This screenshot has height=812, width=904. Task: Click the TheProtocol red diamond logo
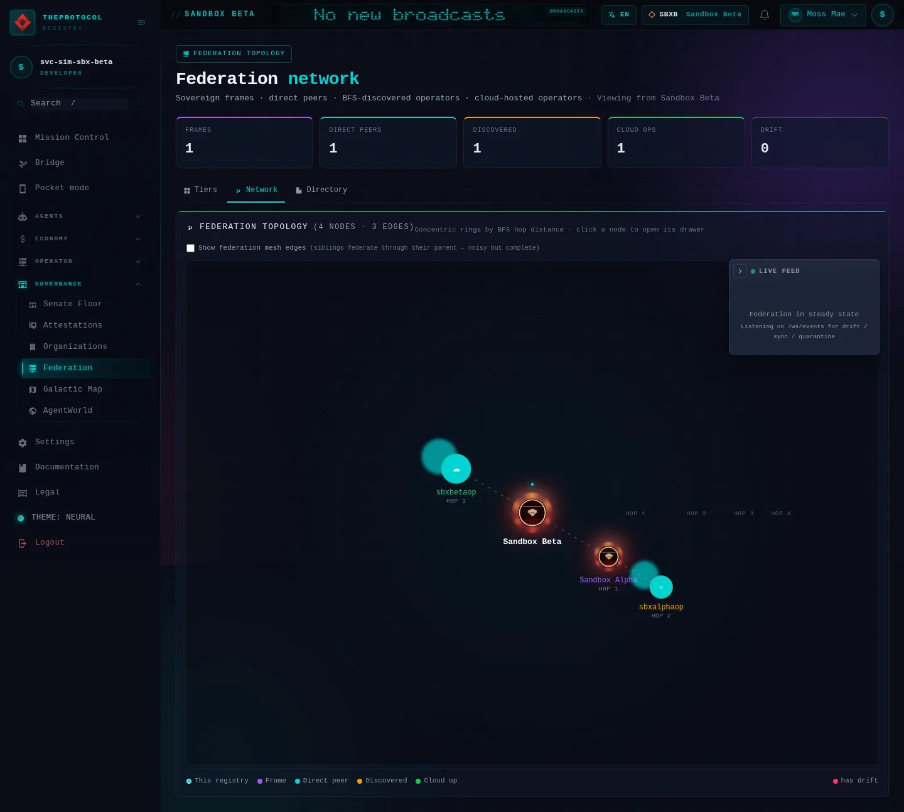(23, 23)
